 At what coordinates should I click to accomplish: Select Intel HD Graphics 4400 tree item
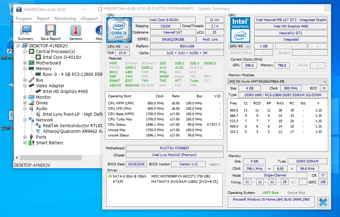point(65,92)
